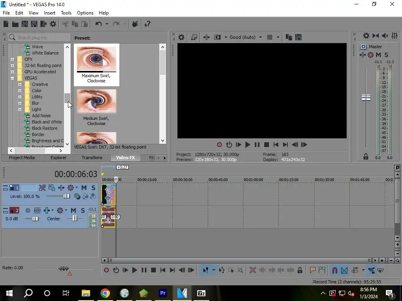Delete selection with the red X icon
402x301 pixels.
252,270
